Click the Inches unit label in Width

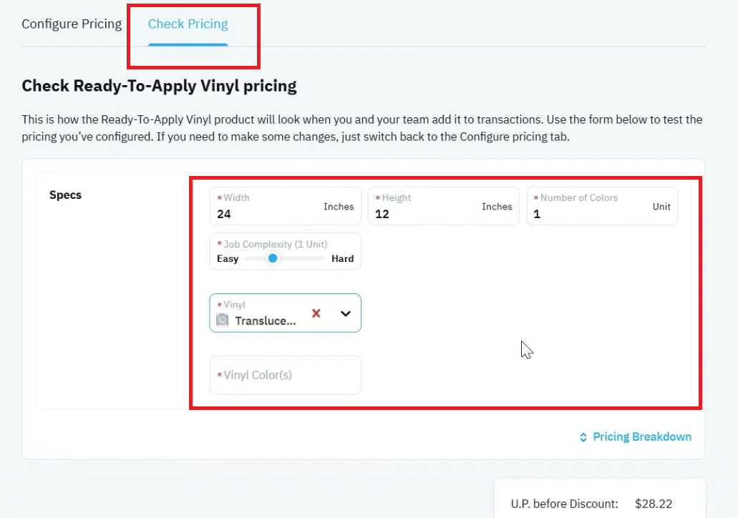[339, 207]
